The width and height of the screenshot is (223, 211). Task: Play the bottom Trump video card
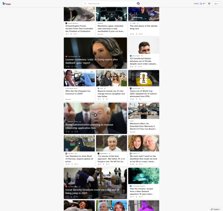click(x=111, y=208)
